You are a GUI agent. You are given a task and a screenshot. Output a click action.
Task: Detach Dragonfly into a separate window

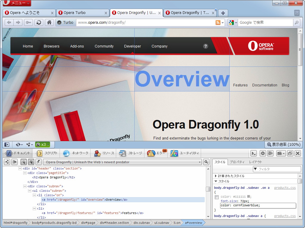click(290, 153)
